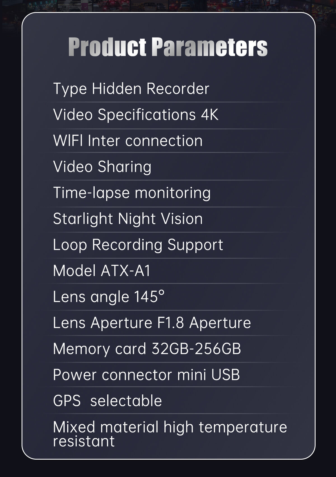Screen dimensions: 336x477
Task: Click the Video Sharing line
Action: click(x=102, y=167)
